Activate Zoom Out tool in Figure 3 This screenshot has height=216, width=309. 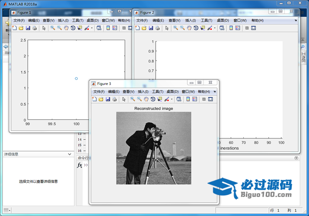tap(139, 99)
